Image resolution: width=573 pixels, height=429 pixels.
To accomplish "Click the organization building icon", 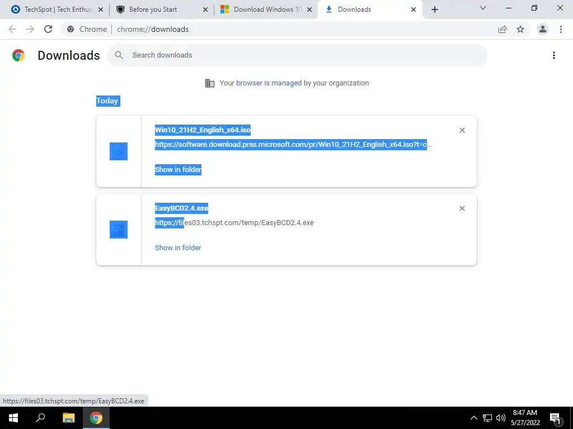I will pos(209,83).
